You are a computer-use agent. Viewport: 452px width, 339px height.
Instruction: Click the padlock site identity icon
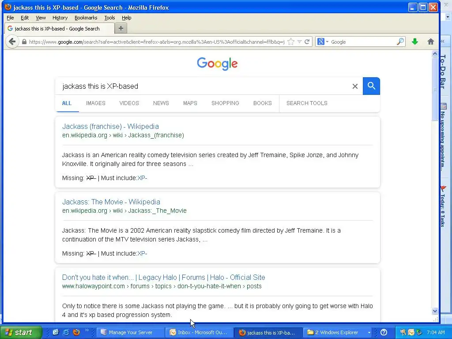pyautogui.click(x=24, y=42)
